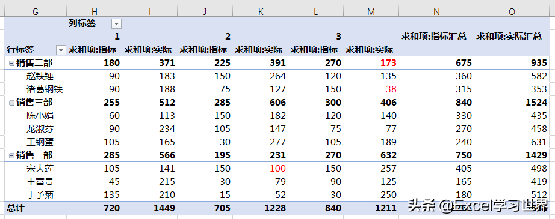Select the 631 cell for 王钢蛋
The image size is (555, 219).
click(512, 142)
